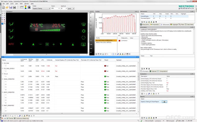The width and height of the screenshot is (197, 122).
Task: Click the red line icon in Profiles toolbar
Action: coord(125,54)
